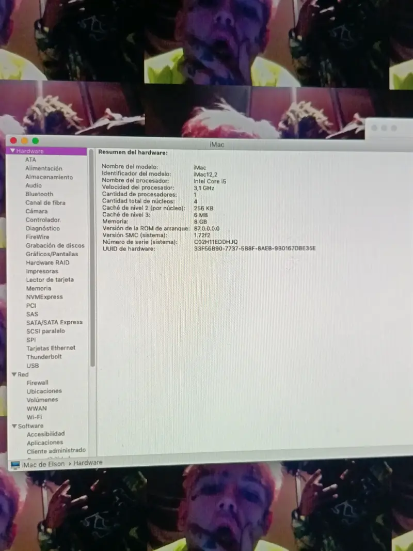Close the iMac window with red button
The width and height of the screenshot is (413, 551).
tap(14, 140)
